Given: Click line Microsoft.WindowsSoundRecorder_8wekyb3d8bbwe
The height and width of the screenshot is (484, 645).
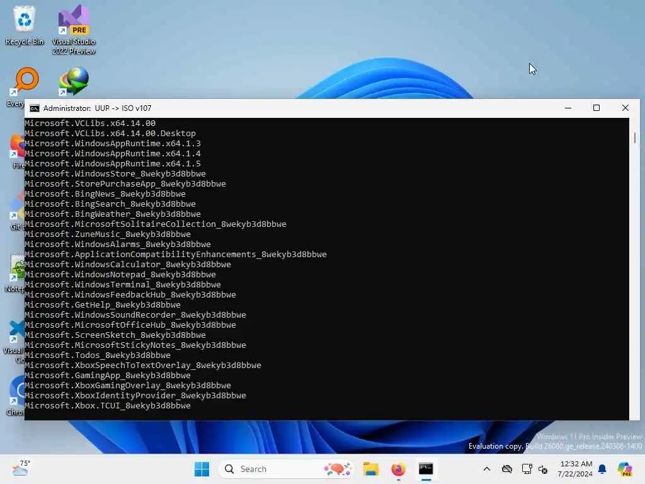Looking at the screenshot, I should (135, 315).
